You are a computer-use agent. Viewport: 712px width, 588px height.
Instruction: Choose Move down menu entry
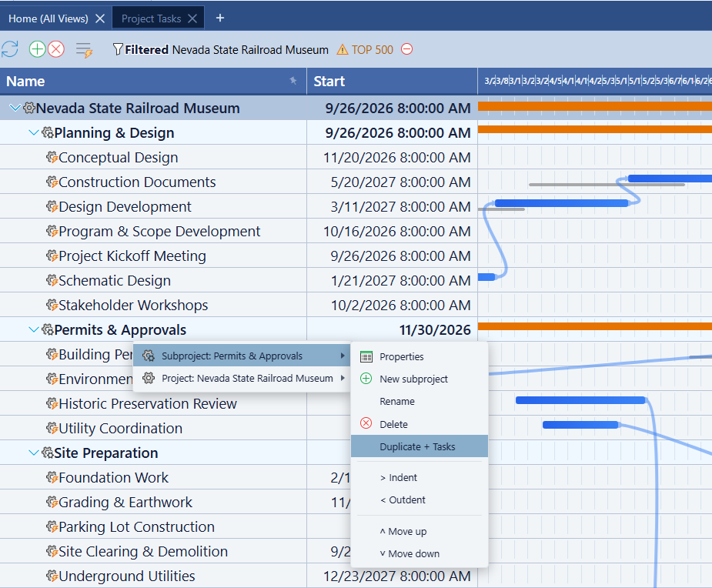[419, 553]
